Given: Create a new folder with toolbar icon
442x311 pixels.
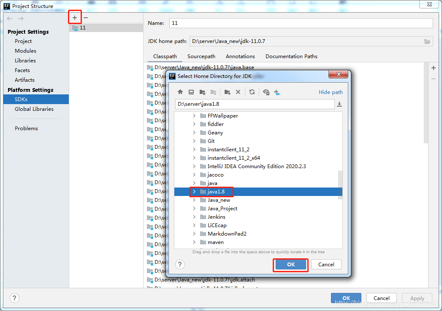Looking at the screenshot, I should click(227, 92).
